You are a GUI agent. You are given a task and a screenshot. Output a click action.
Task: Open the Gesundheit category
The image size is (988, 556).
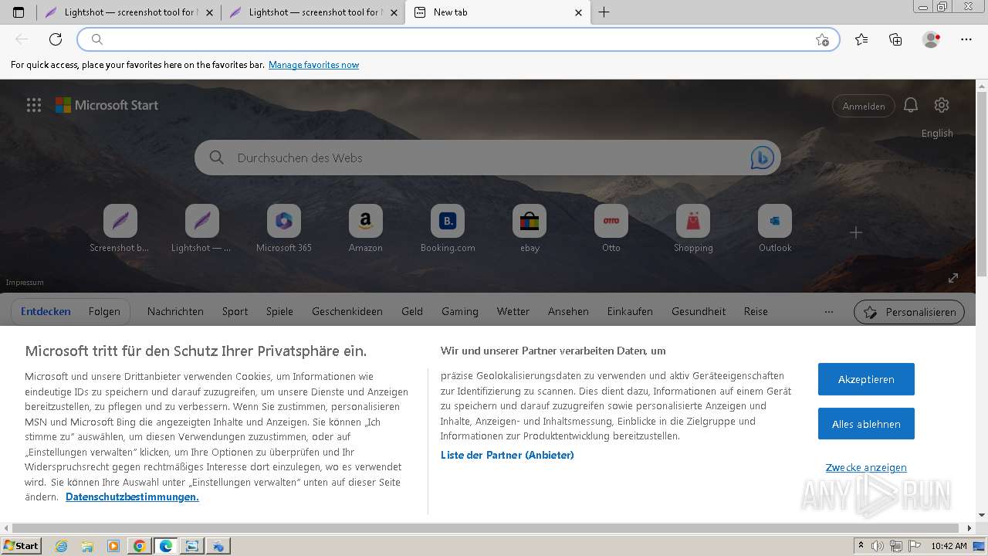click(x=699, y=312)
